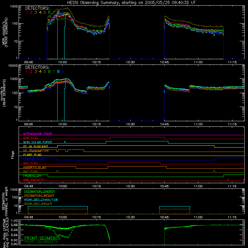
Task: Click 10:45 tick under the flags panel
Action: pyautogui.click(x=164, y=186)
